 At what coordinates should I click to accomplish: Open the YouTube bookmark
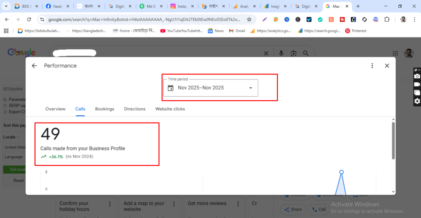181,31
